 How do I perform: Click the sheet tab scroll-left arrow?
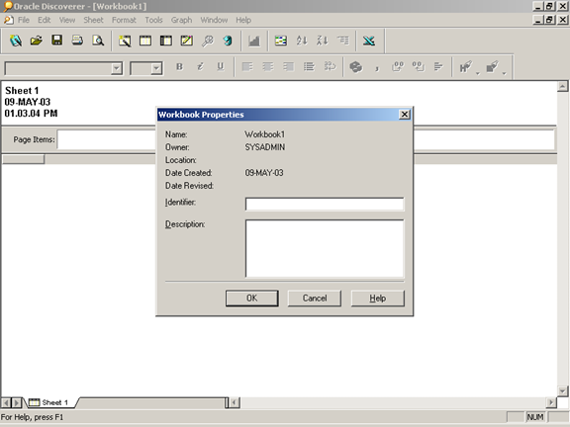tap(6, 402)
